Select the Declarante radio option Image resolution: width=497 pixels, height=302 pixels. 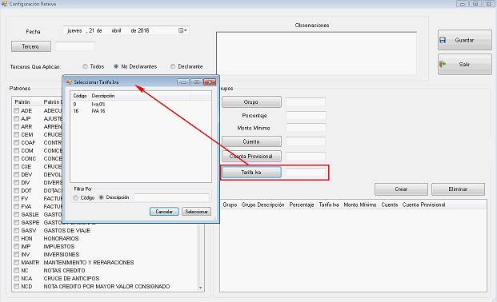tap(173, 66)
